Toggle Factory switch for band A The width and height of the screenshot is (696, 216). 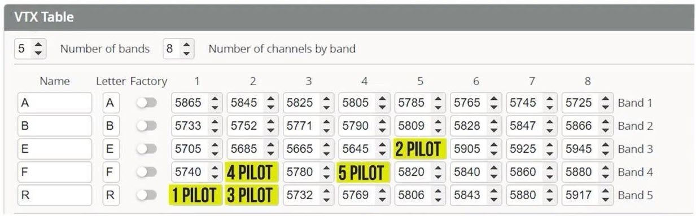click(x=146, y=103)
